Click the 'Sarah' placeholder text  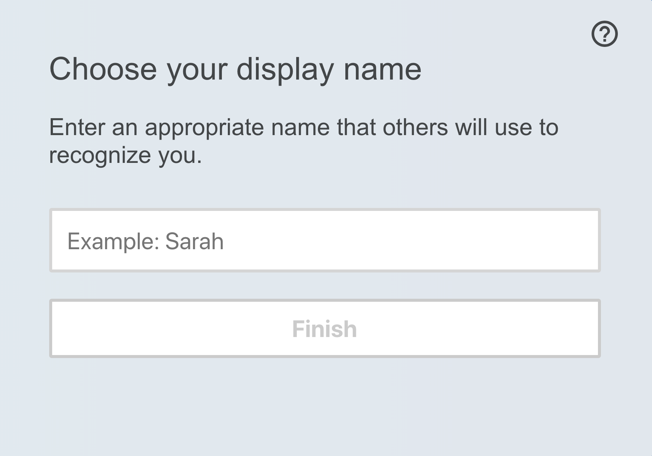point(194,241)
